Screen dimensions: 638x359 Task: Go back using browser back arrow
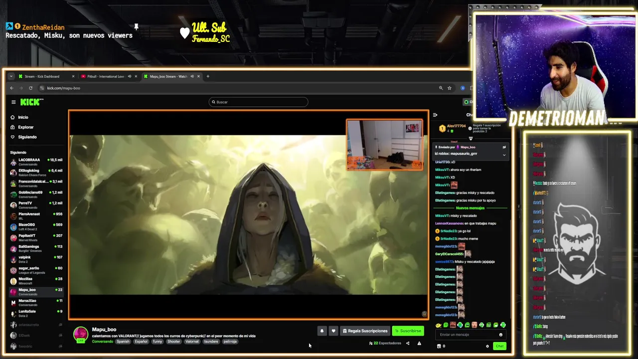(12, 88)
